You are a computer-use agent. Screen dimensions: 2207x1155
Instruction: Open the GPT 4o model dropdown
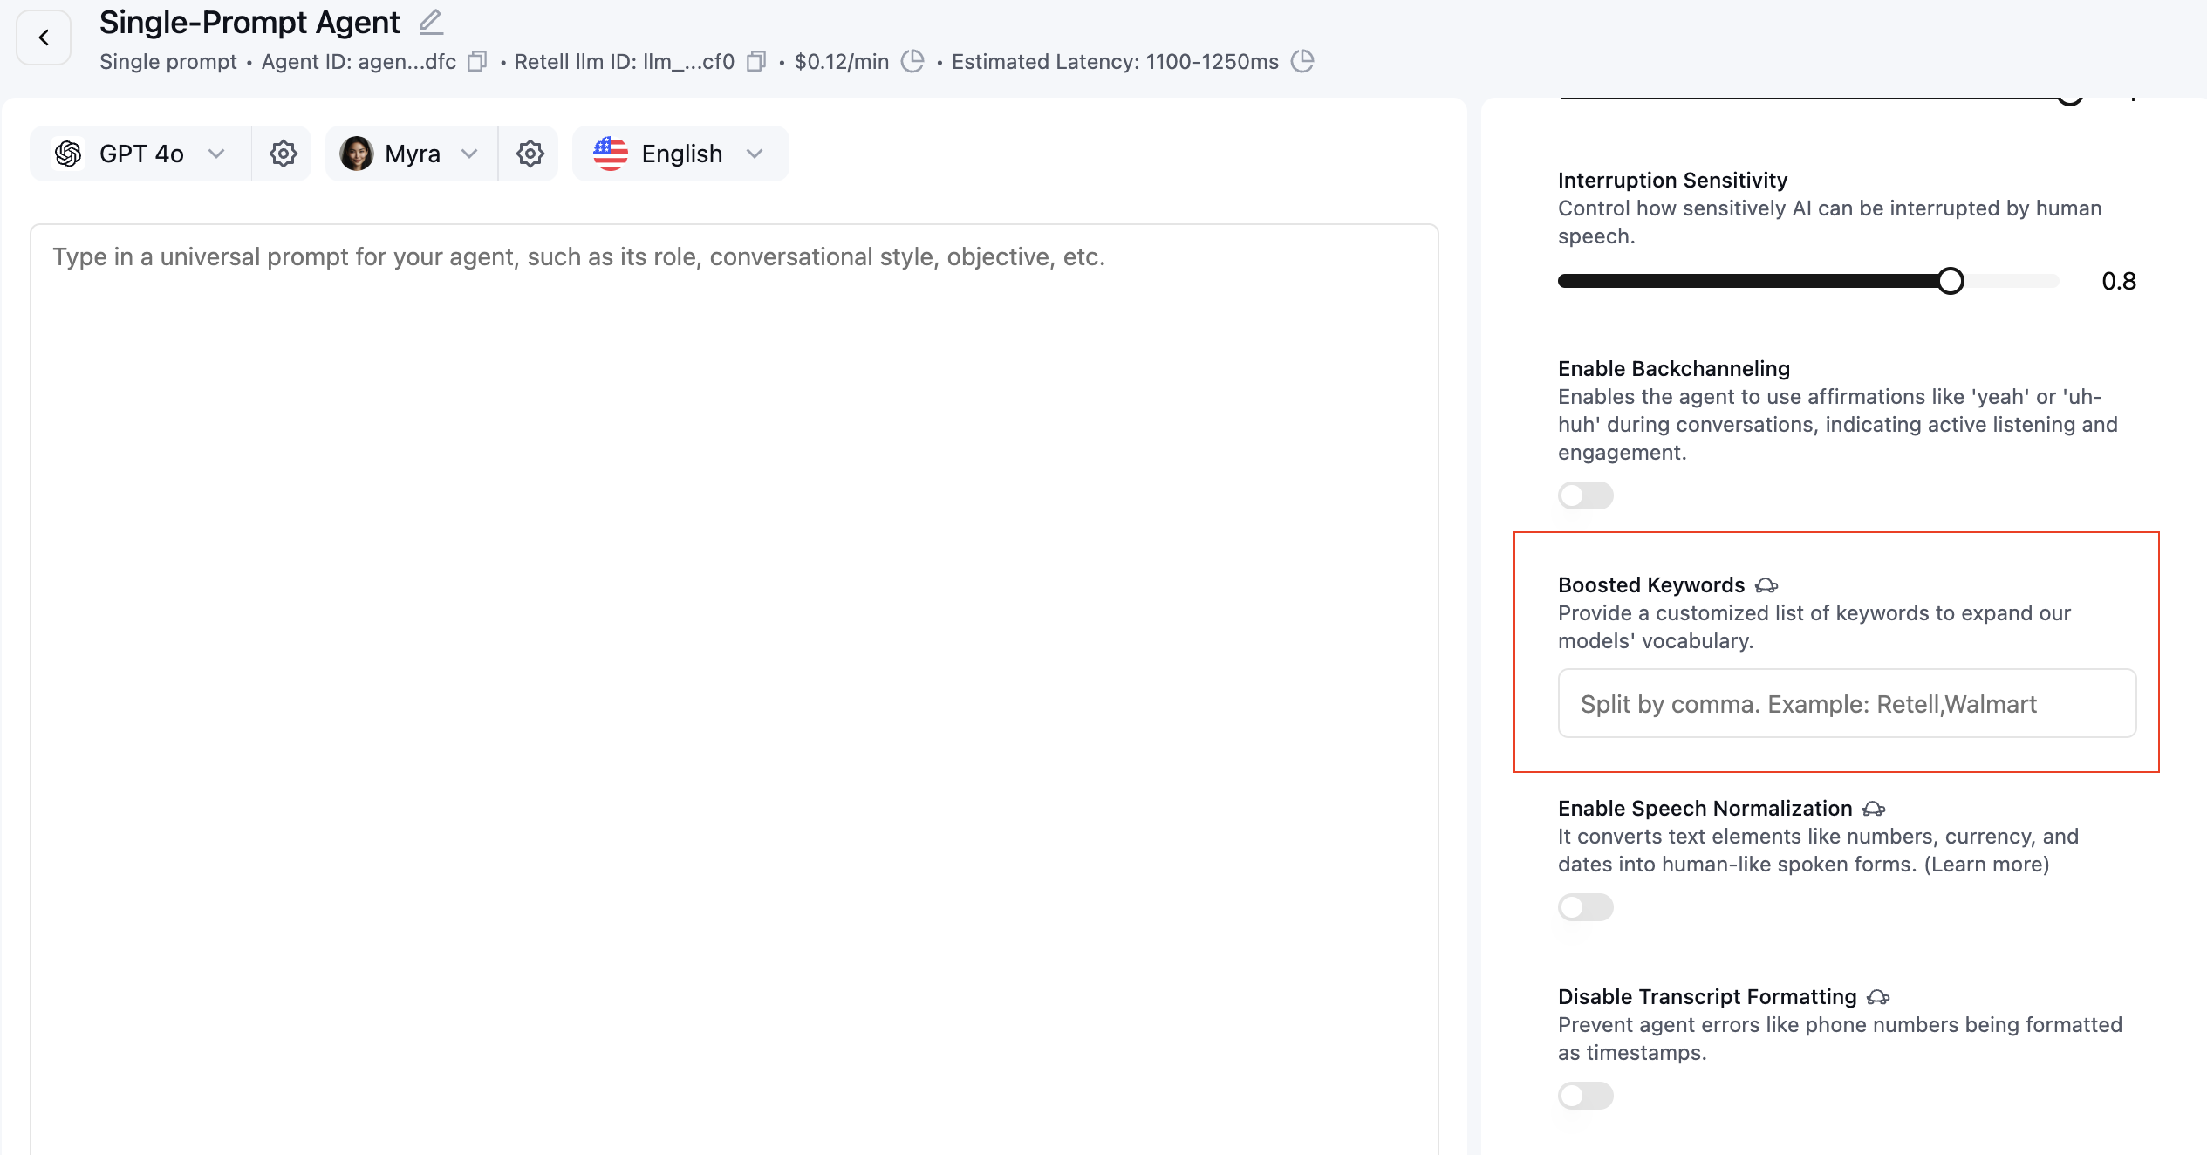(141, 154)
